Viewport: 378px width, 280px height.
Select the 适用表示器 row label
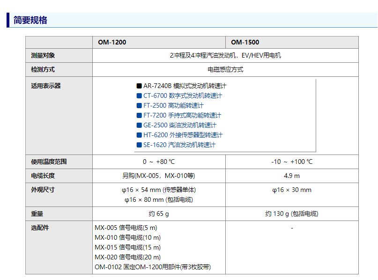point(46,86)
